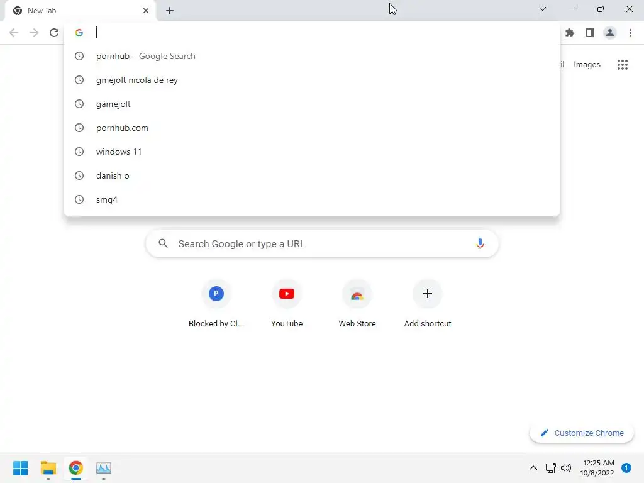Select the gmejolt nicola de rey suggestion
Image resolution: width=644 pixels, height=483 pixels.
click(312, 80)
